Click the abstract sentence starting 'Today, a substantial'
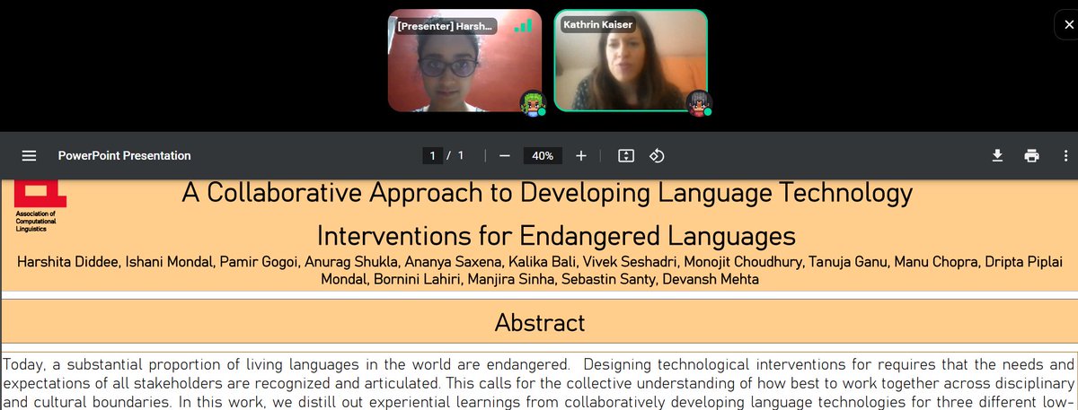The height and width of the screenshot is (410, 1078). 285,365
